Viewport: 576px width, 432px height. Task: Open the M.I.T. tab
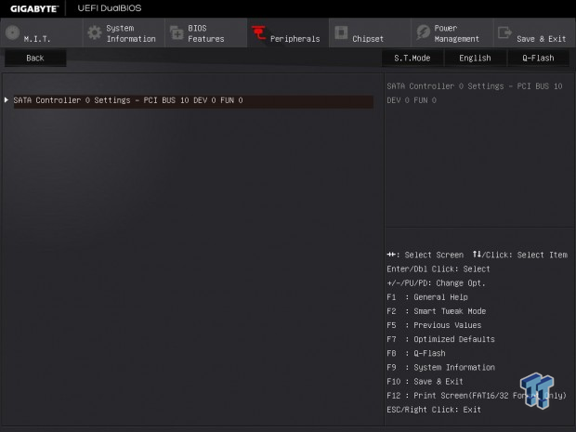42,33
